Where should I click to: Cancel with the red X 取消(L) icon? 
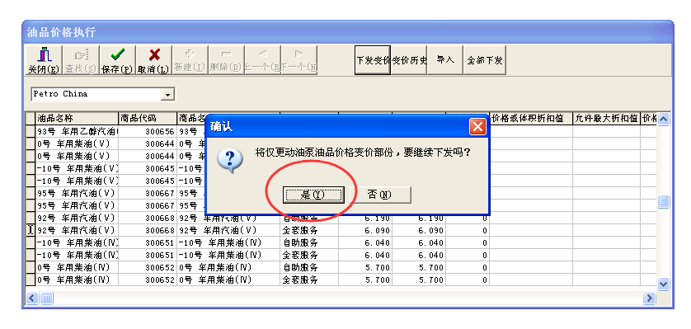(153, 60)
